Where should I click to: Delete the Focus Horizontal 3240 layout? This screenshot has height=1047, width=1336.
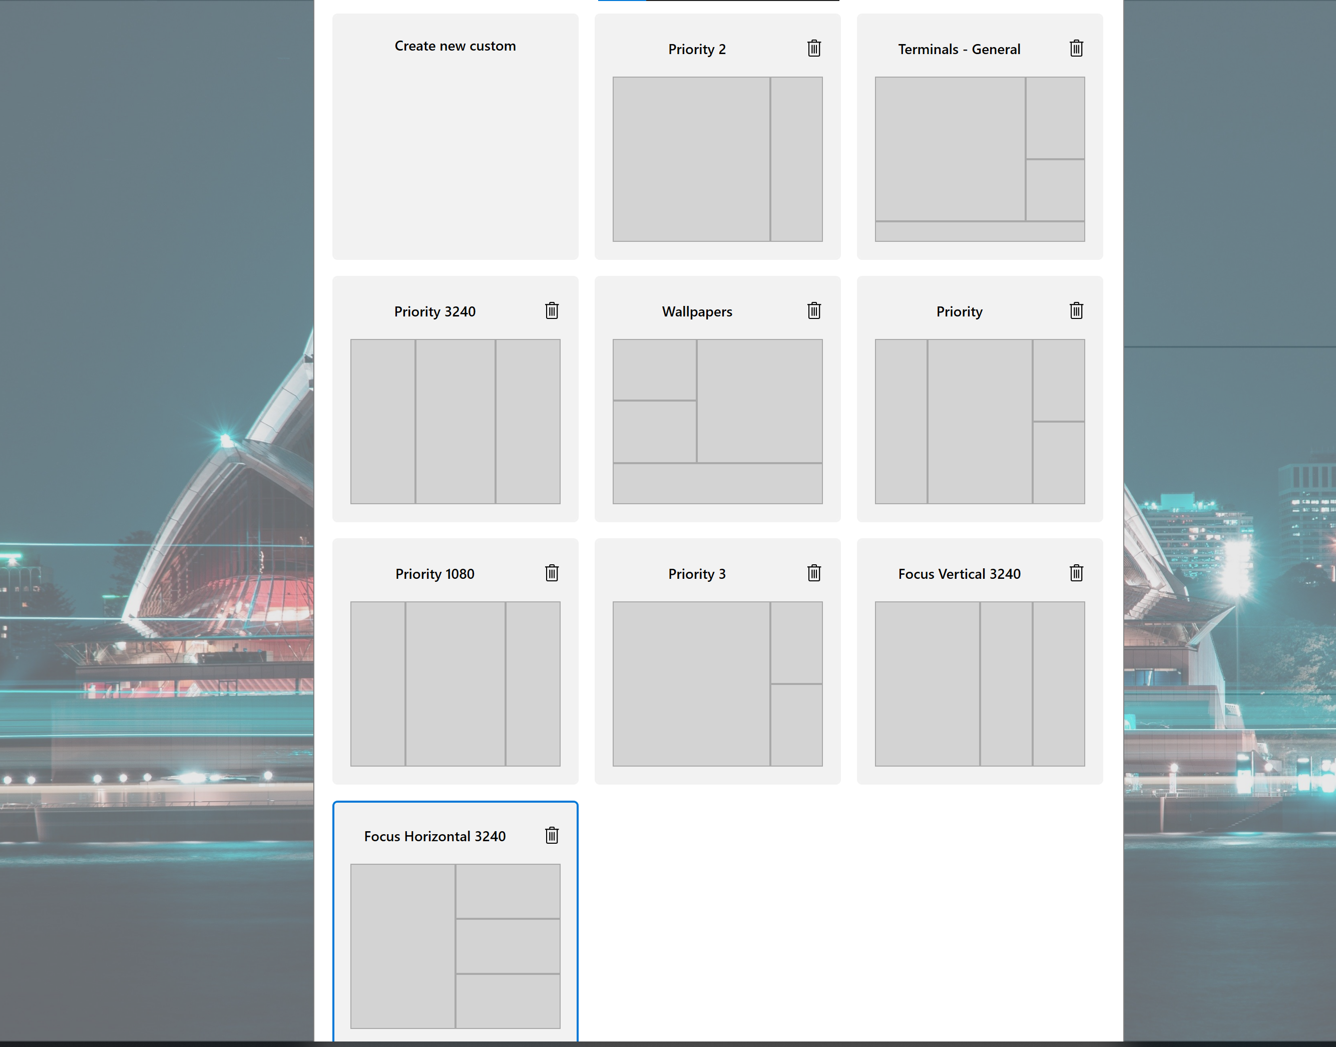[x=552, y=836]
